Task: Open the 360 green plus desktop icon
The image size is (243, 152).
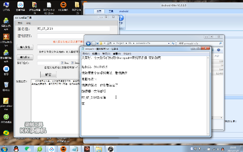Action: [x=6, y=135]
